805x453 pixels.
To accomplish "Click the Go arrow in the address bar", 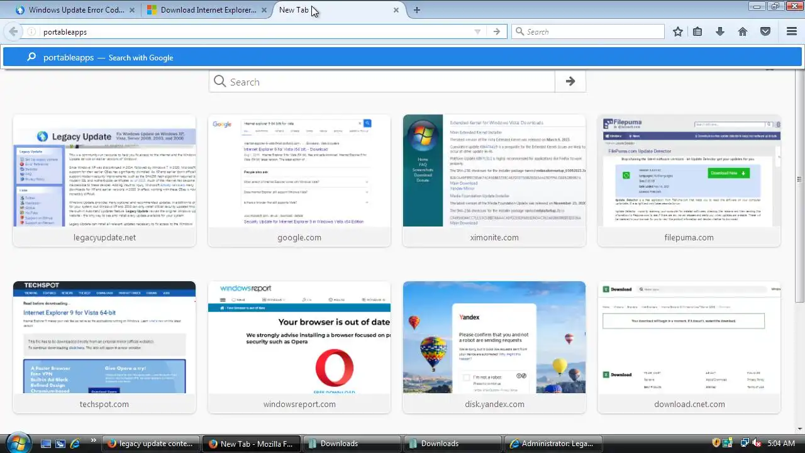I will click(497, 31).
